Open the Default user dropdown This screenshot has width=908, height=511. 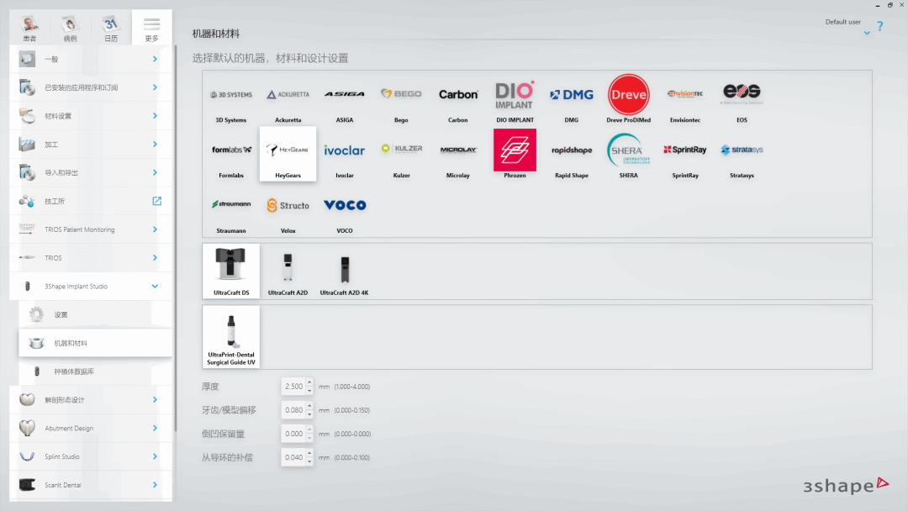[x=866, y=33]
